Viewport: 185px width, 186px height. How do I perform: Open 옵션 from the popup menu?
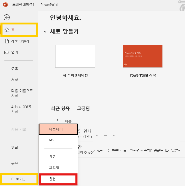pyautogui.click(x=58, y=179)
